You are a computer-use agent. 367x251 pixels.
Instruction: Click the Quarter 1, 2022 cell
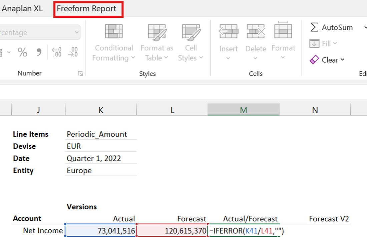pos(101,159)
